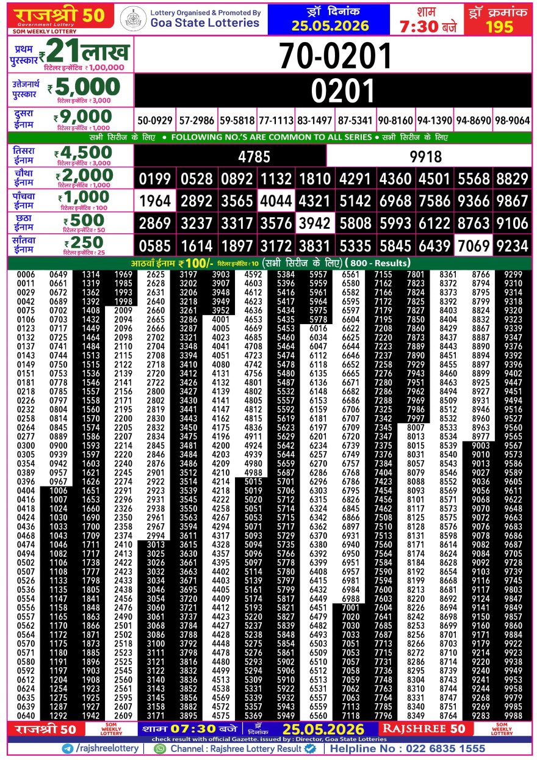
Task: Select third prize number 4785
Action: coord(254,157)
